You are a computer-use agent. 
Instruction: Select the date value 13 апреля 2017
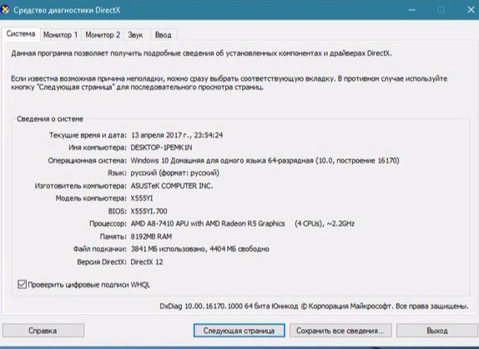click(156, 135)
